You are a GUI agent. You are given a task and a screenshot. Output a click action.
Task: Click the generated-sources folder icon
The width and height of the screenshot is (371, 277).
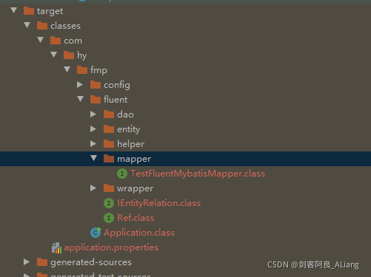(42, 262)
